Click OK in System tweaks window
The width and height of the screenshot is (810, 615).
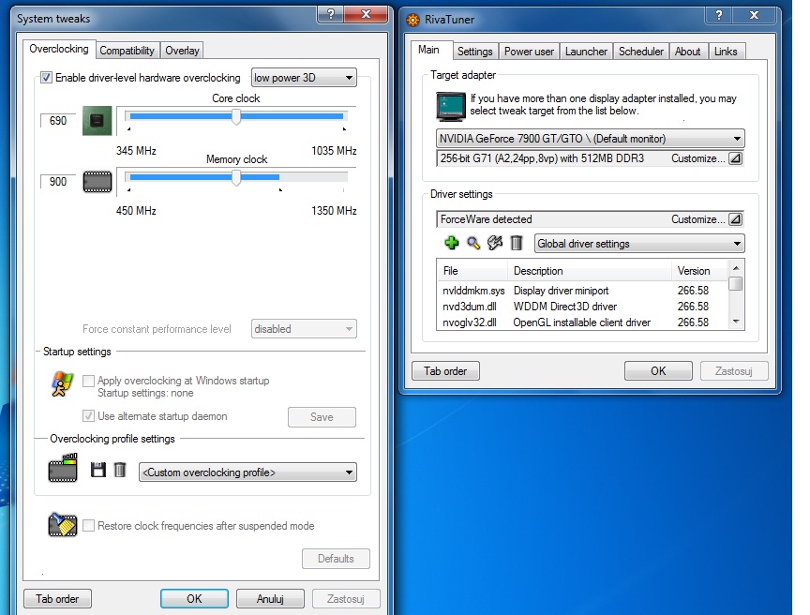194,599
